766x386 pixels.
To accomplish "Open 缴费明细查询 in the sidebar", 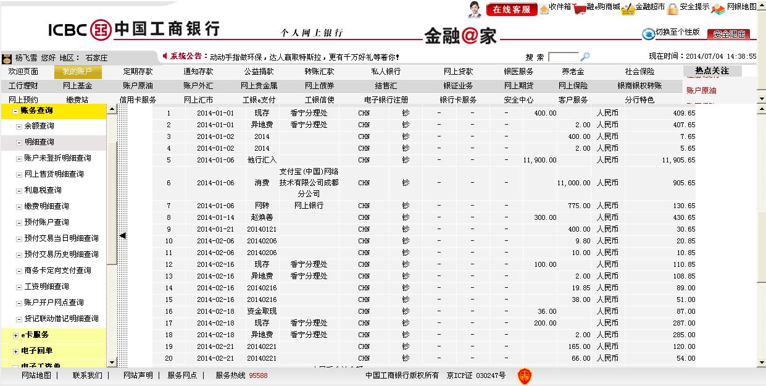I will pyautogui.click(x=46, y=206).
